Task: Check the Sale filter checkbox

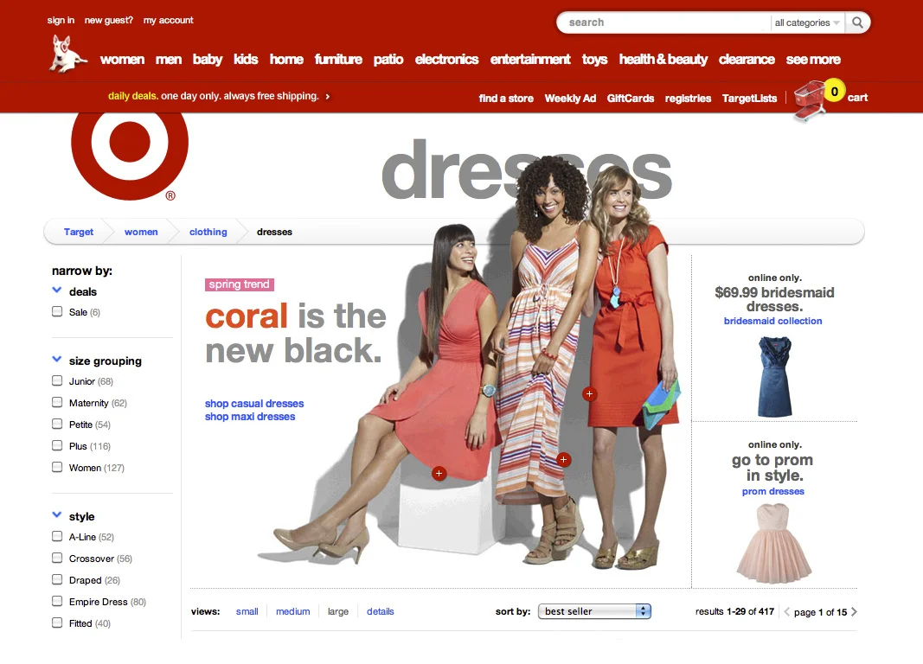Action: (57, 312)
